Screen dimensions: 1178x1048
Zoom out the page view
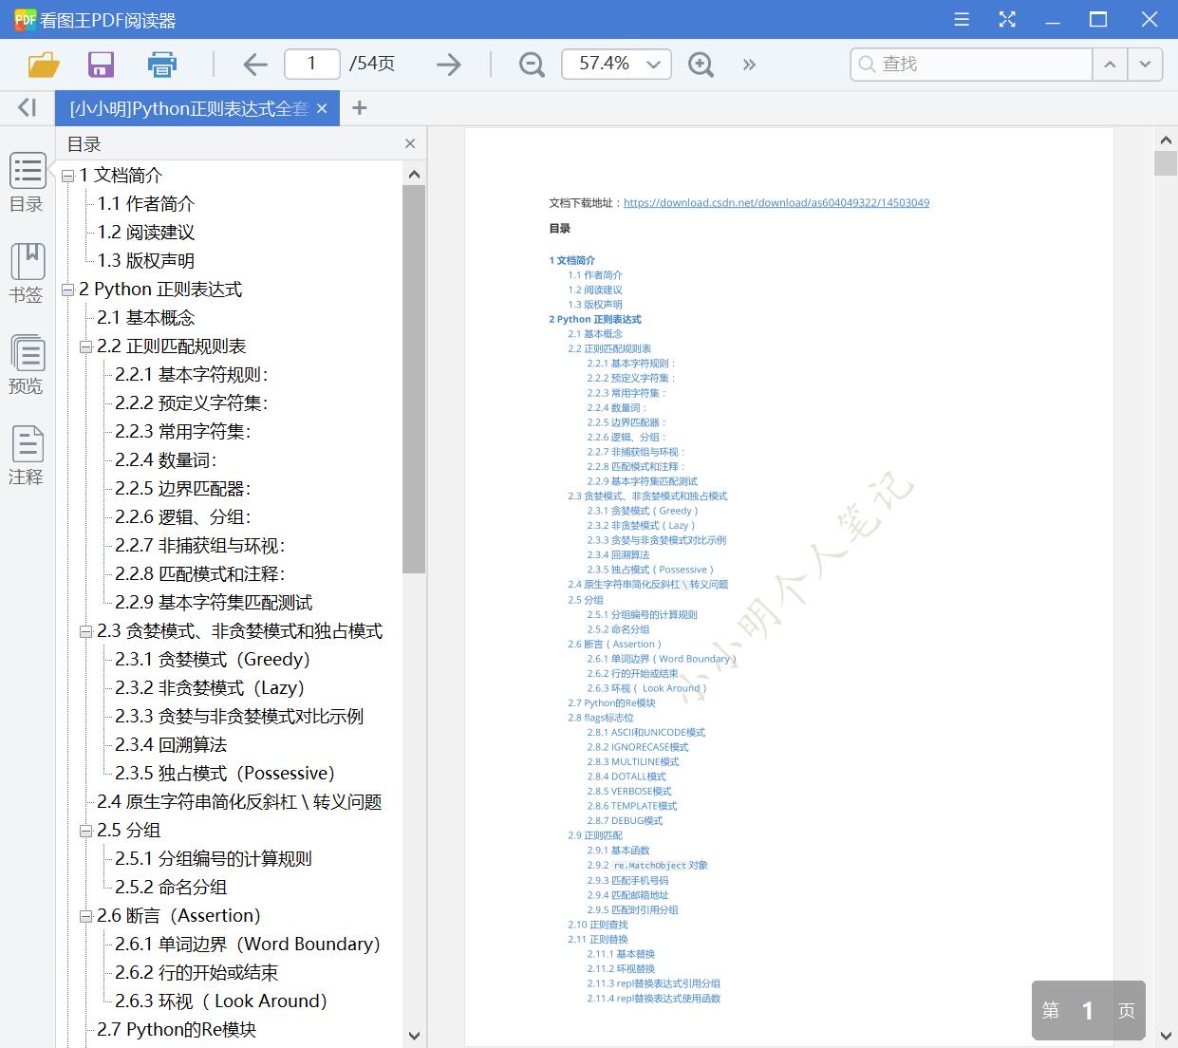coord(531,64)
